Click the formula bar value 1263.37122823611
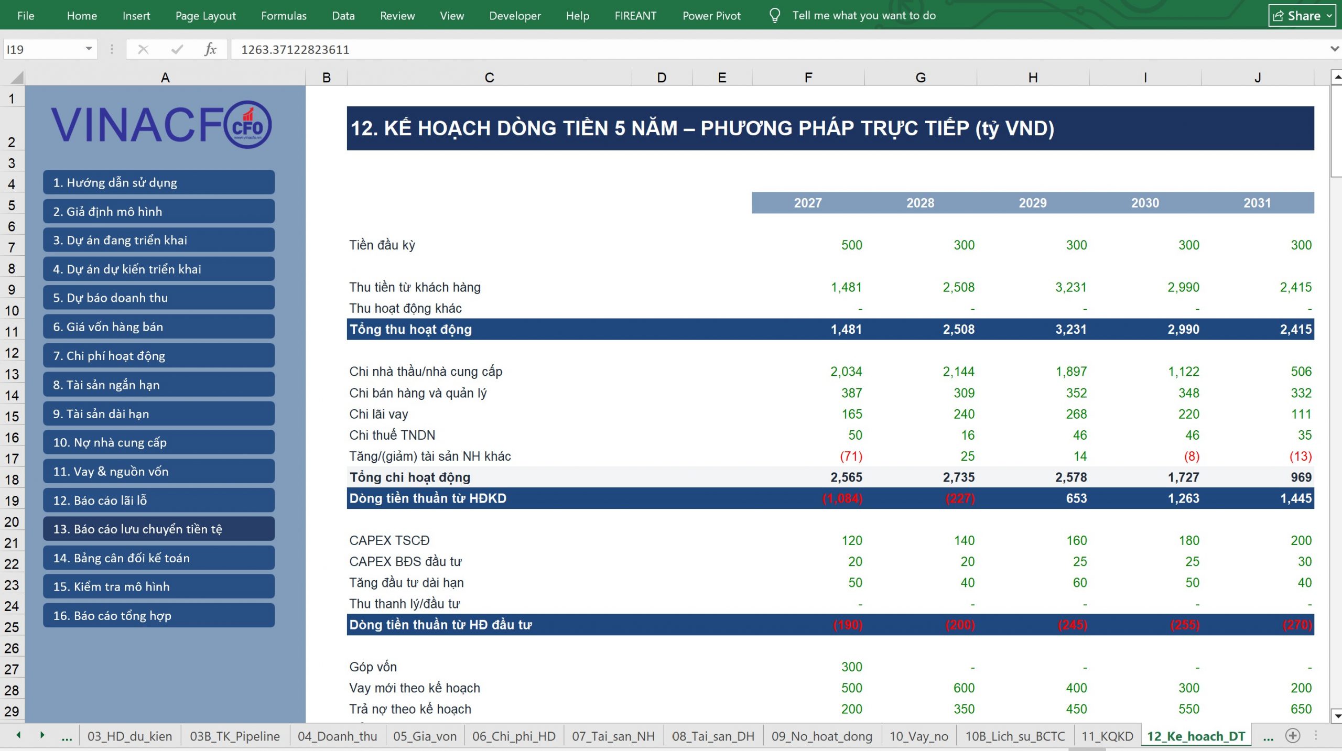The width and height of the screenshot is (1342, 751). click(x=295, y=49)
